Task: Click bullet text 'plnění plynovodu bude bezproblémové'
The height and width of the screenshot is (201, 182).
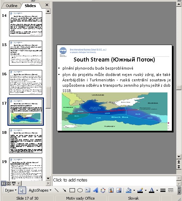Action: (98, 68)
